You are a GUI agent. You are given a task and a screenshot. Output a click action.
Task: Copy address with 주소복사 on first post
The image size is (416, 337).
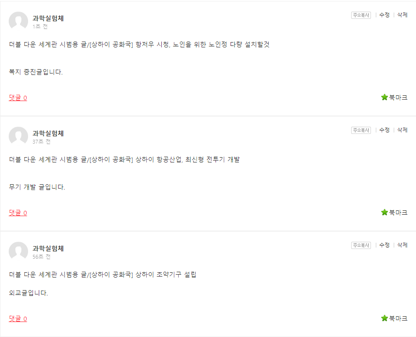point(361,15)
